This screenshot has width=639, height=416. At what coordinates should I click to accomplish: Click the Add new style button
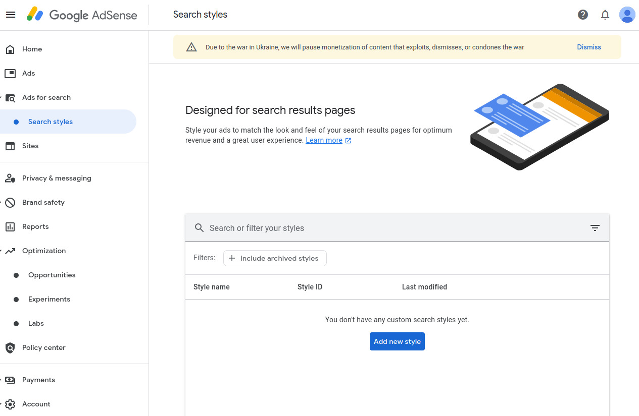tap(397, 341)
